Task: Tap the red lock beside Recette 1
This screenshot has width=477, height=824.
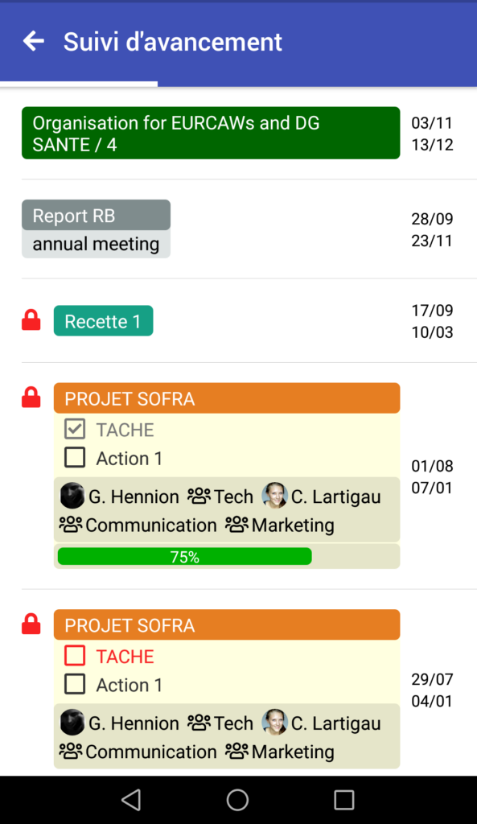Action: point(31,320)
